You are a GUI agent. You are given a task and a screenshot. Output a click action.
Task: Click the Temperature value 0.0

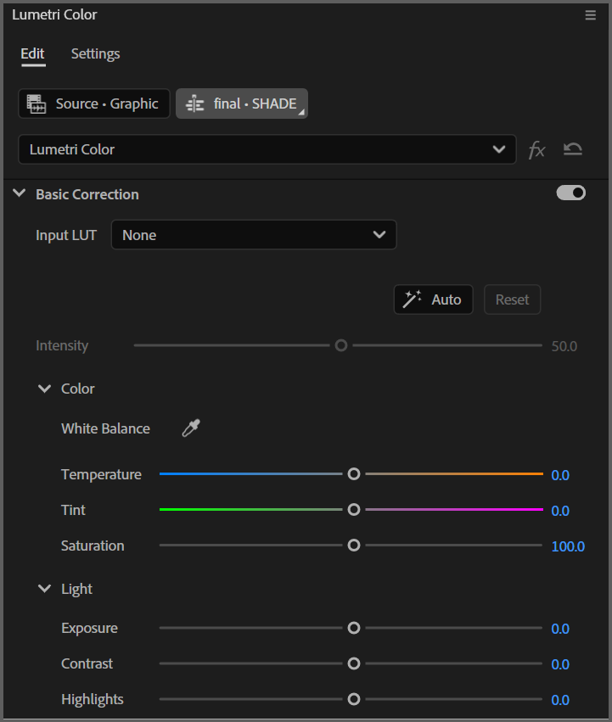click(560, 475)
